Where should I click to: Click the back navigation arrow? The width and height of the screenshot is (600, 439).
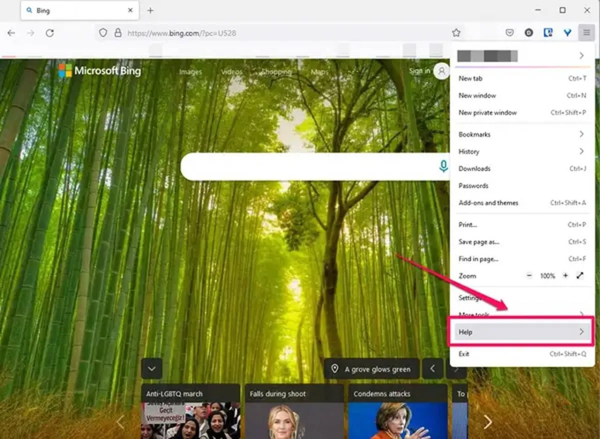11,33
